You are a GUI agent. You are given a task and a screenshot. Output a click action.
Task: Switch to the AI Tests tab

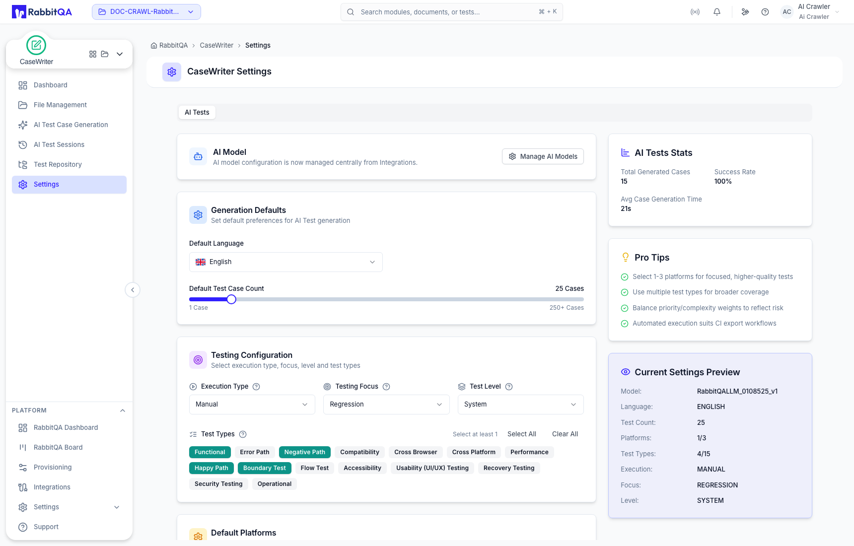(197, 113)
